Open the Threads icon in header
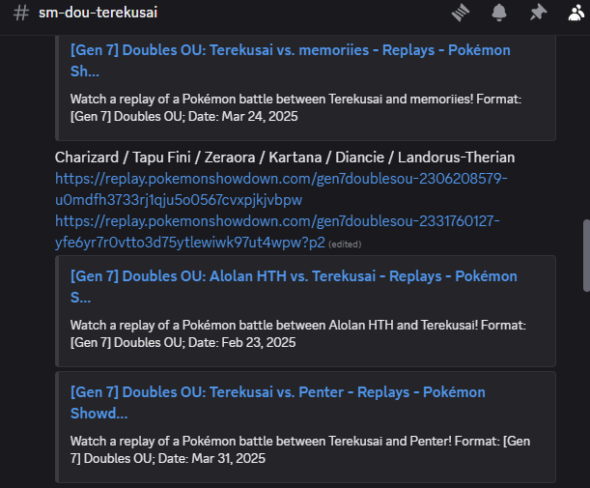Viewport: 590px width, 488px height. [x=461, y=13]
